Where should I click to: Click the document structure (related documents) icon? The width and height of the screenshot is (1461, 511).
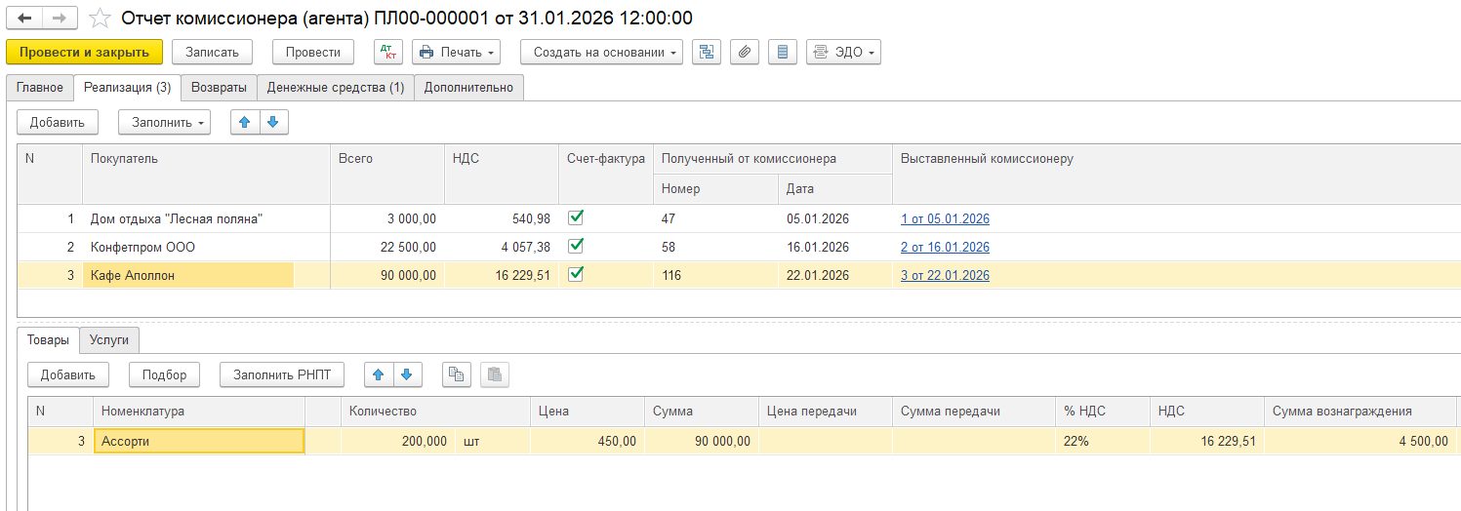pos(706,52)
